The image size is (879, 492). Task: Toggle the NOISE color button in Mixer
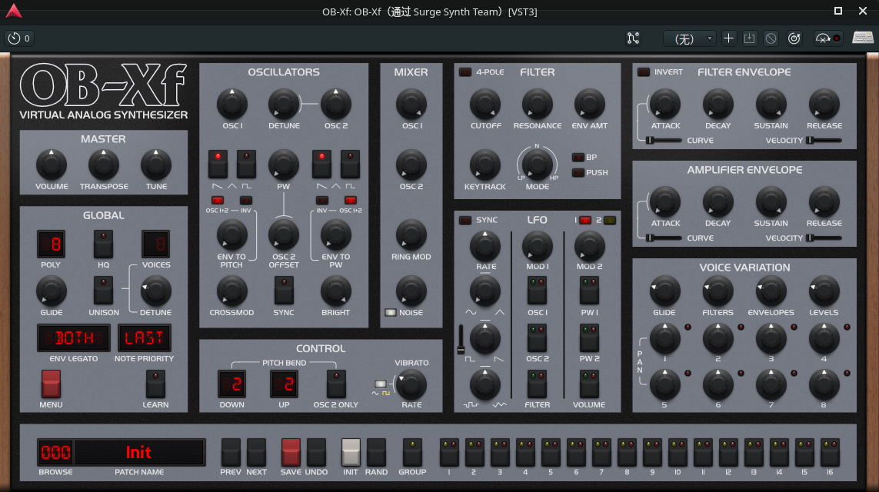click(391, 312)
